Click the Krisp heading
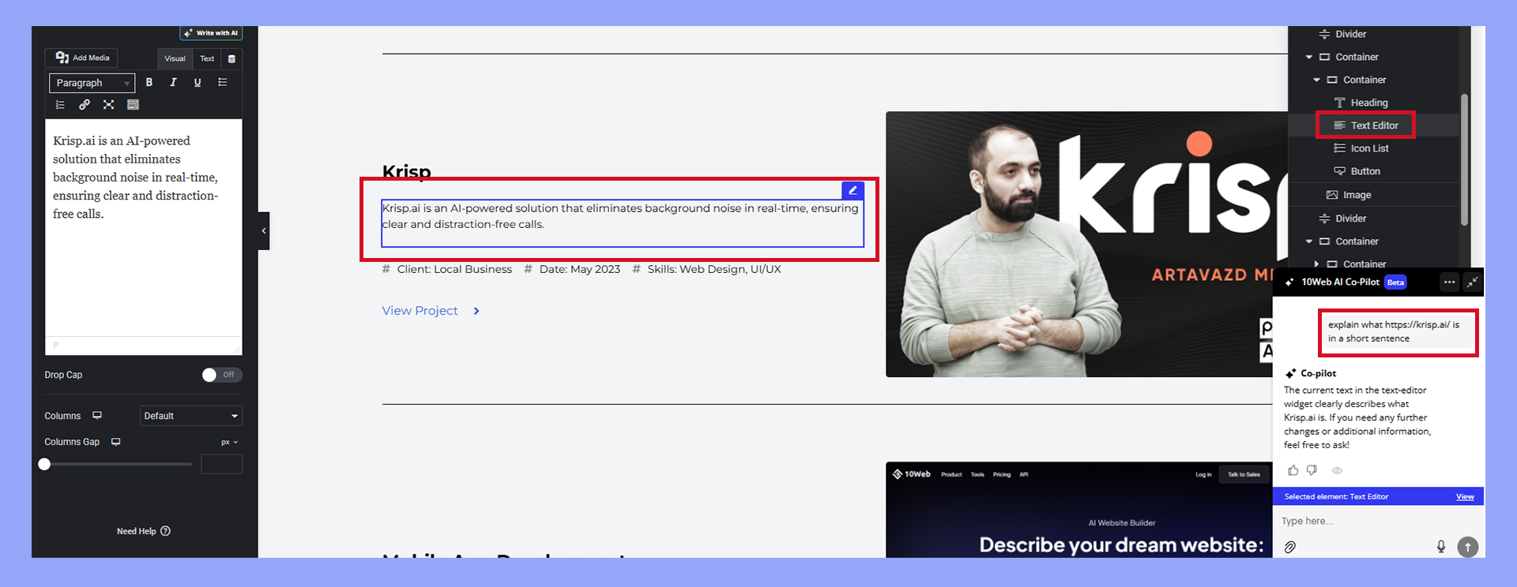The image size is (1517, 587). coord(407,171)
